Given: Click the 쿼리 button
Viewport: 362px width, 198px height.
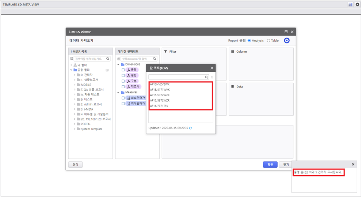Looking at the screenshot, I should coord(75,165).
